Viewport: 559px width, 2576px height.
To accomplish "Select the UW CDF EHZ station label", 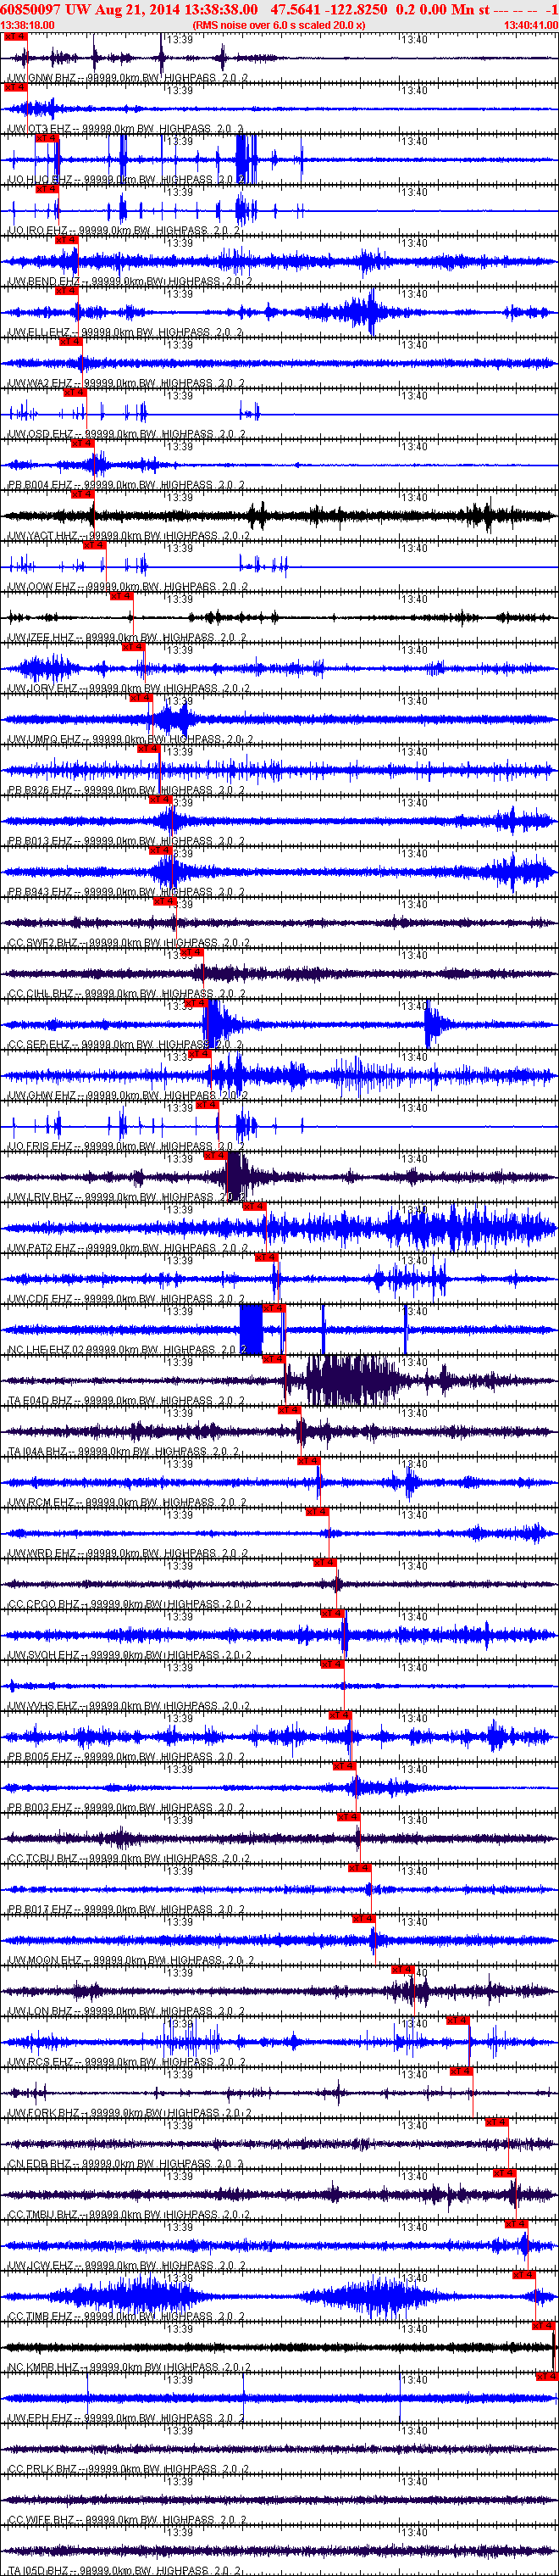I will click(x=125, y=1300).
